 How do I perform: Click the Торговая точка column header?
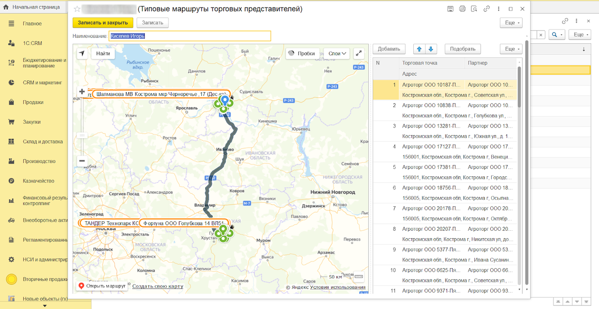pos(431,63)
